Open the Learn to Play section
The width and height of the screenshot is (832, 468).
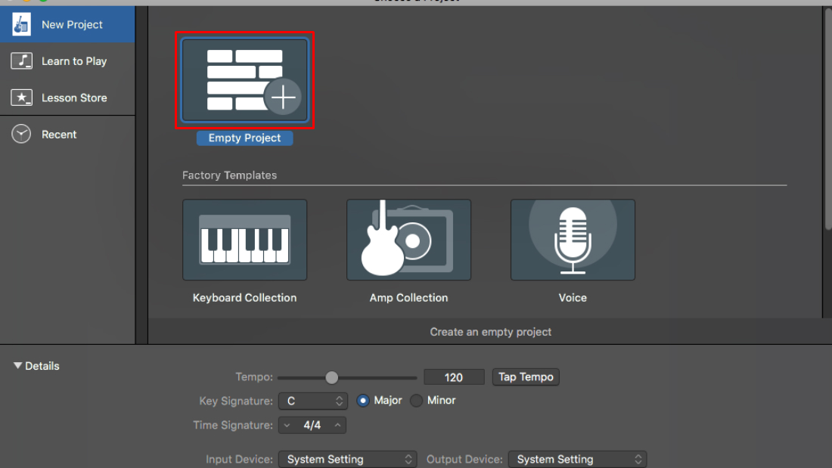pyautogui.click(x=73, y=61)
